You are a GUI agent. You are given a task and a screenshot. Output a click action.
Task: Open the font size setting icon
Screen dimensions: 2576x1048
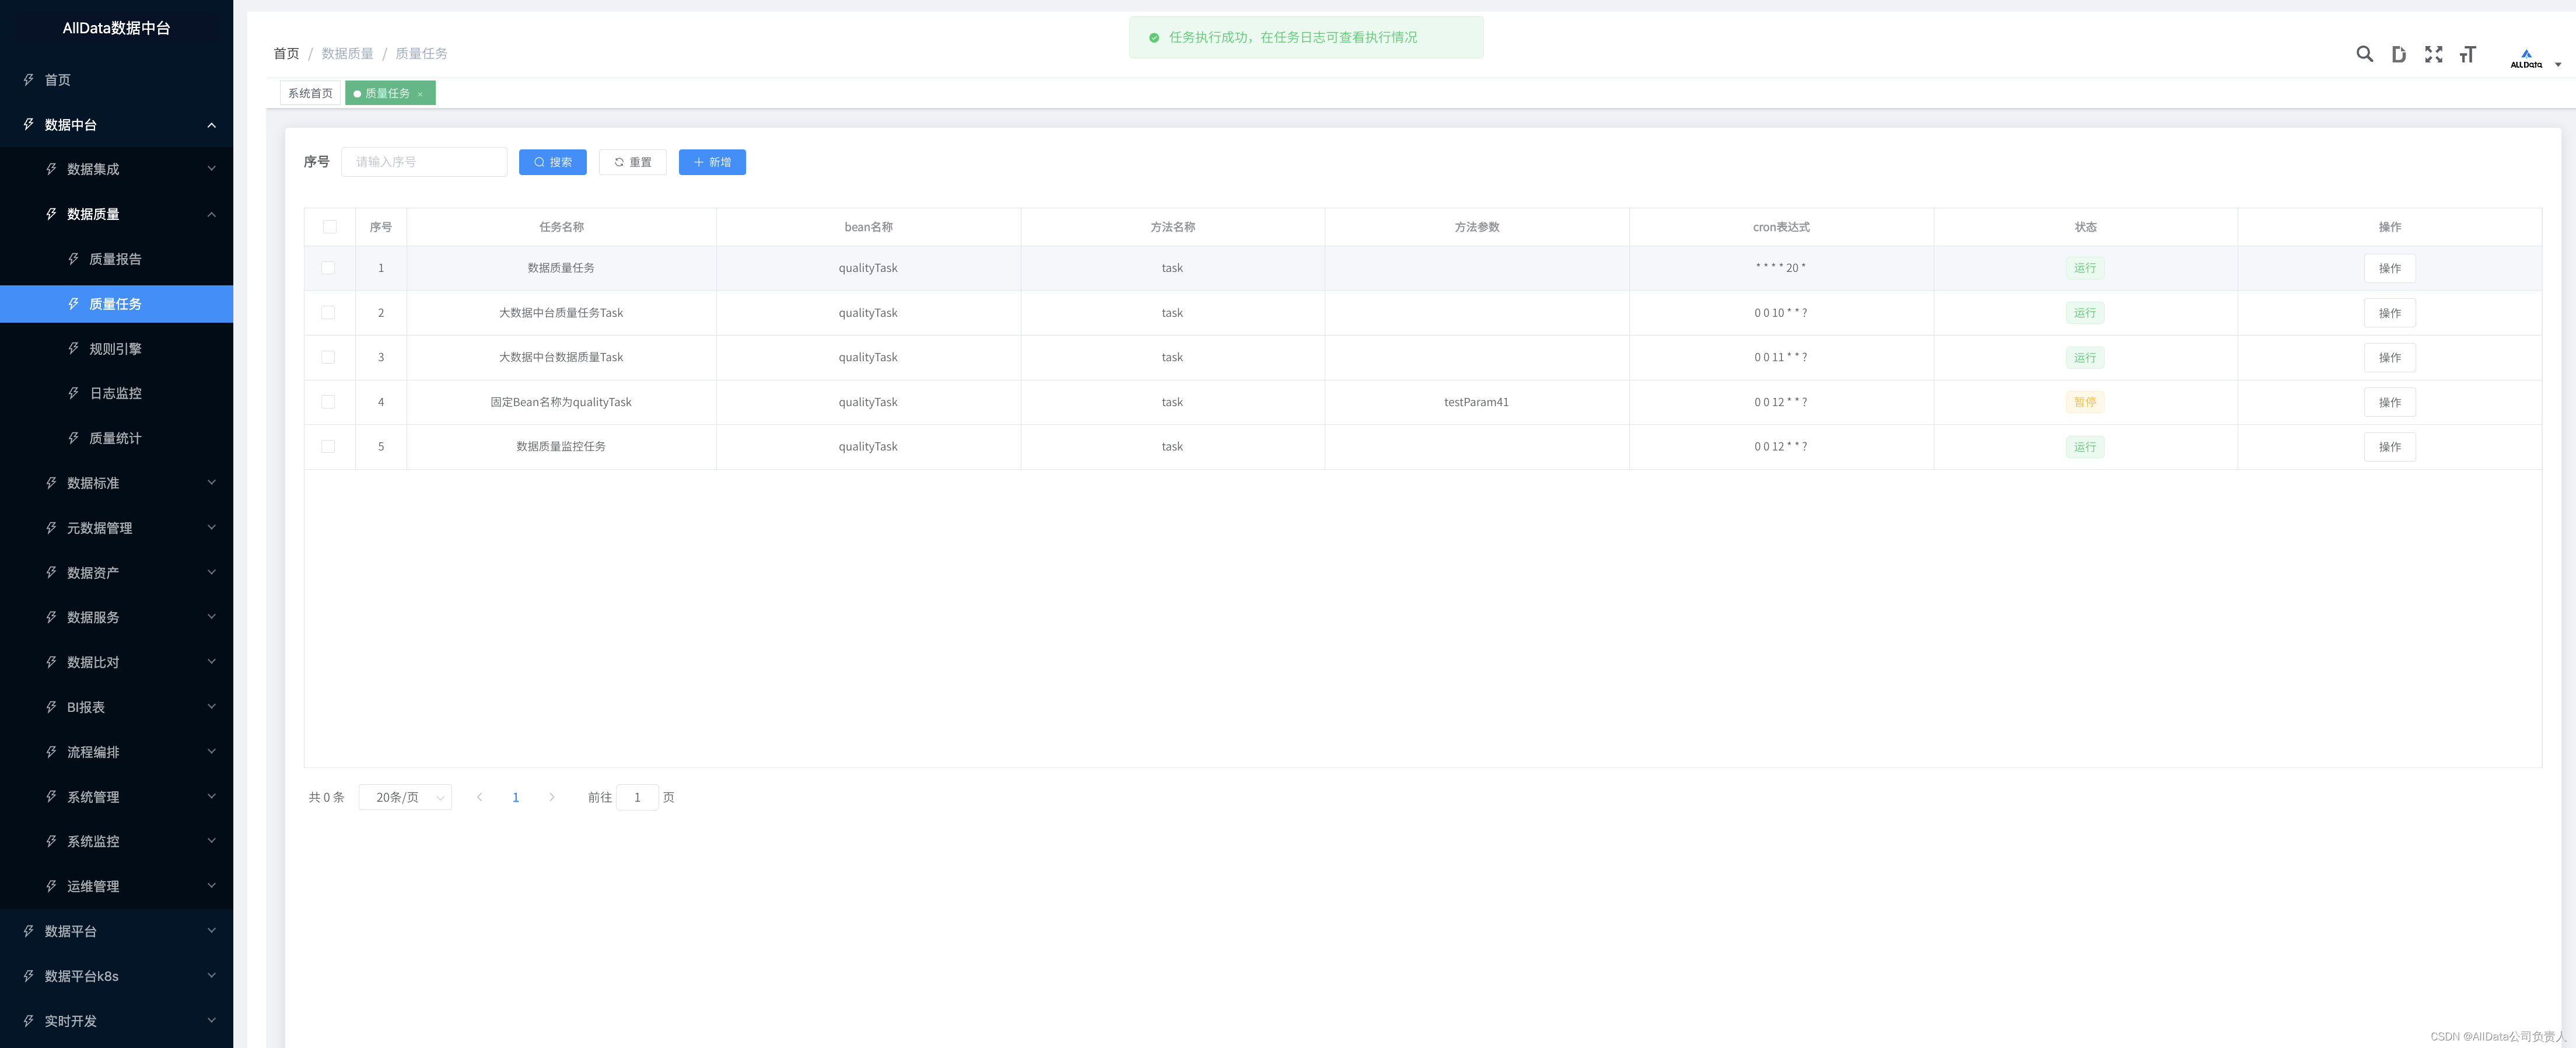[2467, 54]
